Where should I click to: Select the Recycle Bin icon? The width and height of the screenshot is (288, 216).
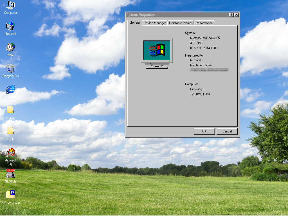pyautogui.click(x=10, y=68)
